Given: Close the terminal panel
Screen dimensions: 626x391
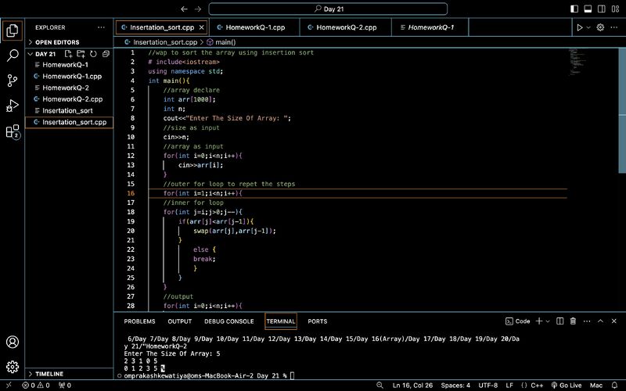Looking at the screenshot, I should 614,321.
